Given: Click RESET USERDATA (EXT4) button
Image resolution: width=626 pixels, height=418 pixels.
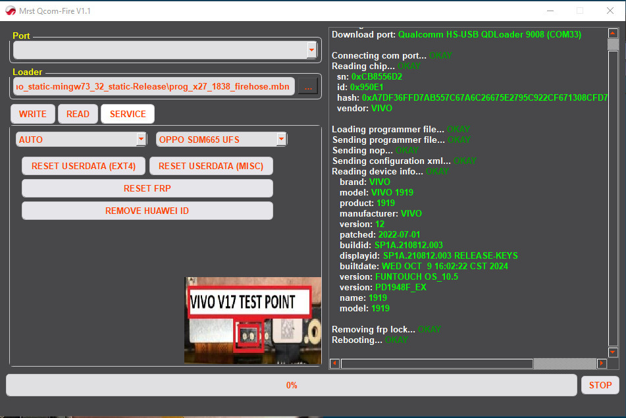Looking at the screenshot, I should 84,166.
